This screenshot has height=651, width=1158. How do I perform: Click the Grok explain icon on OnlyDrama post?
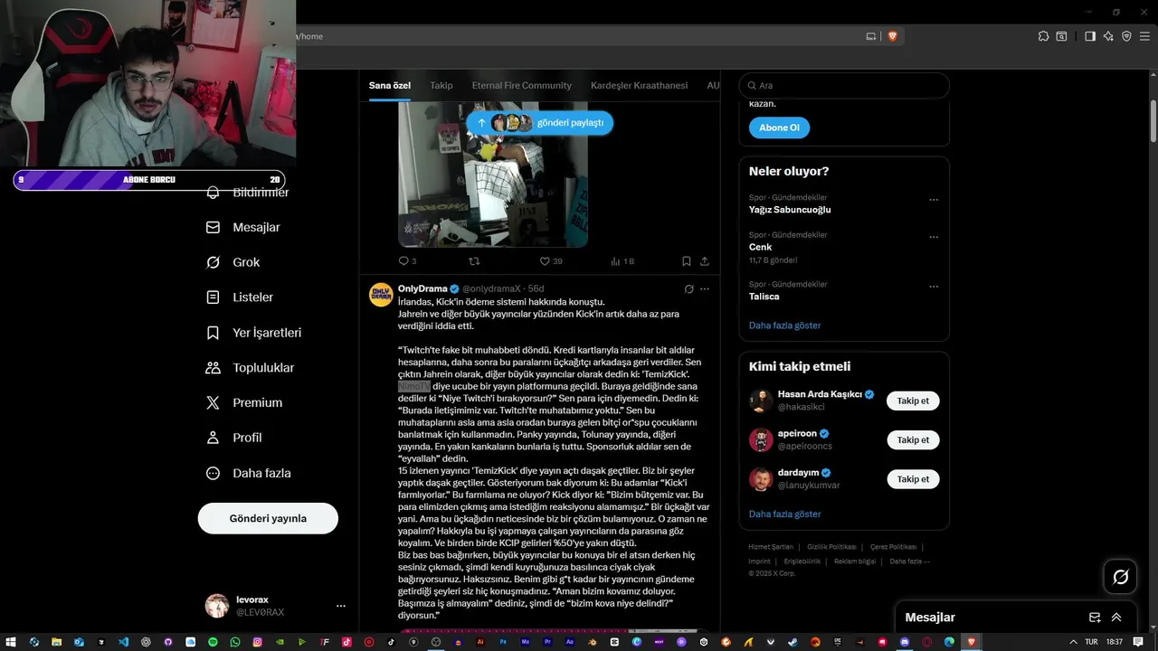click(x=688, y=289)
